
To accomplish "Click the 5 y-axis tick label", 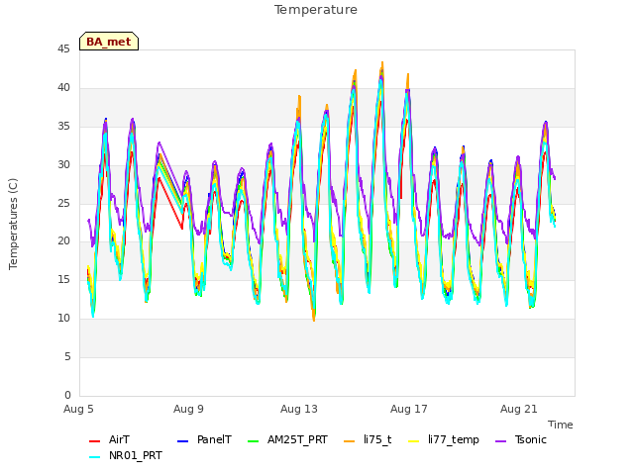I will click(x=67, y=356).
